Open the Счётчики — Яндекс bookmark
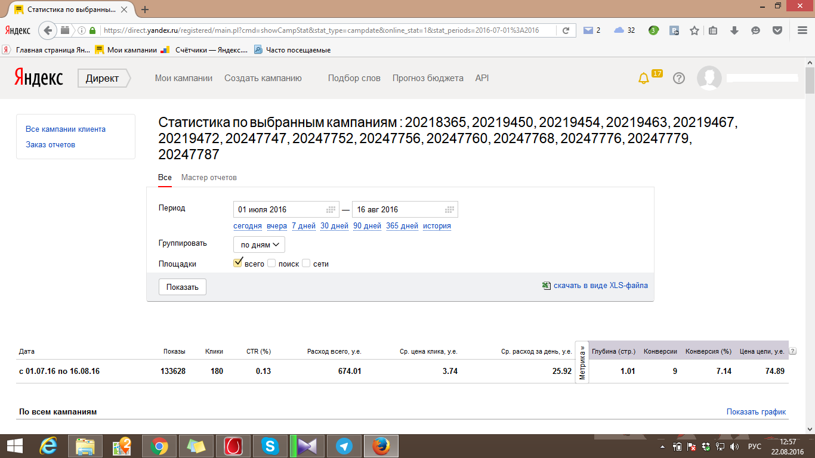 pos(203,50)
